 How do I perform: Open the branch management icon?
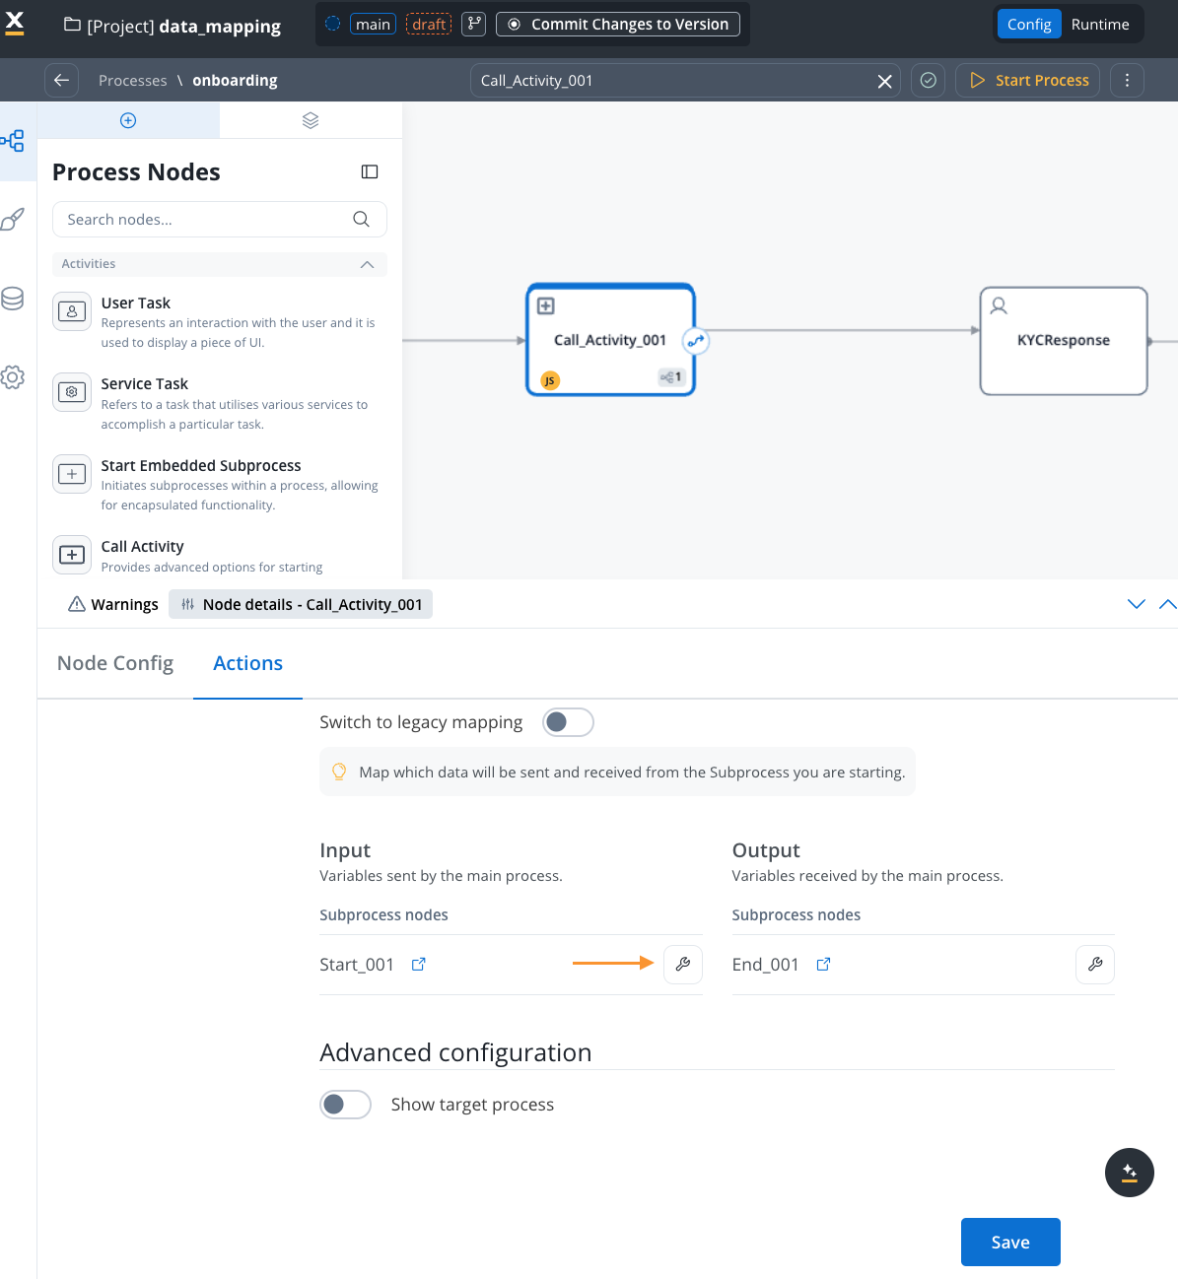(474, 24)
